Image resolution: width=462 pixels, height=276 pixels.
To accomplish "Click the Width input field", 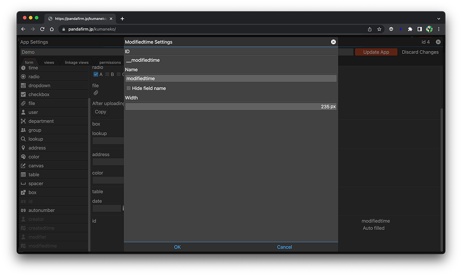I will coord(231,107).
